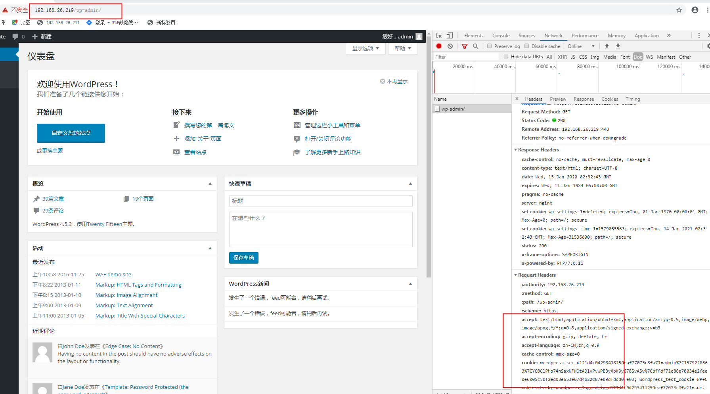The image size is (710, 394).
Task: Select the XHR filter type
Action: coord(562,57)
